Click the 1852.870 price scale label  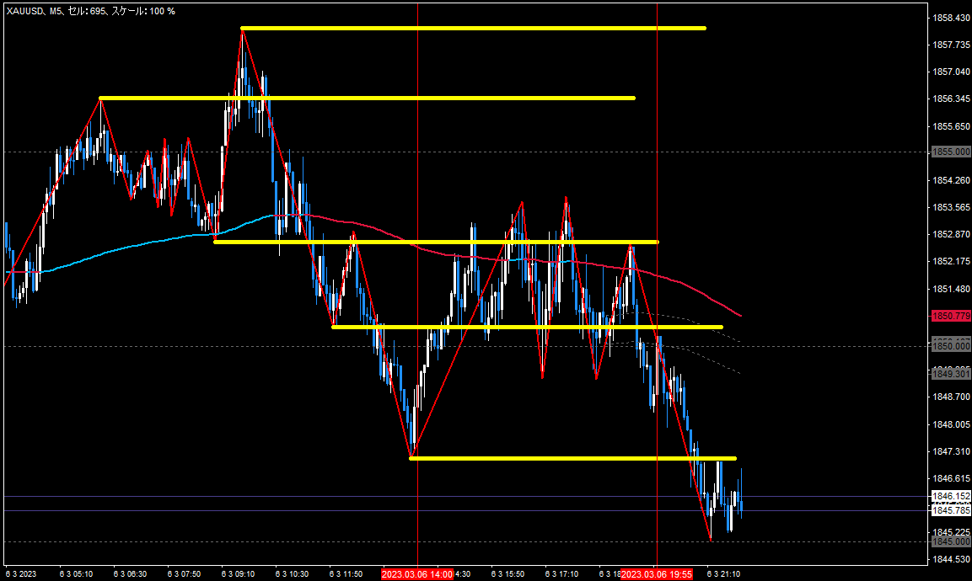point(951,234)
